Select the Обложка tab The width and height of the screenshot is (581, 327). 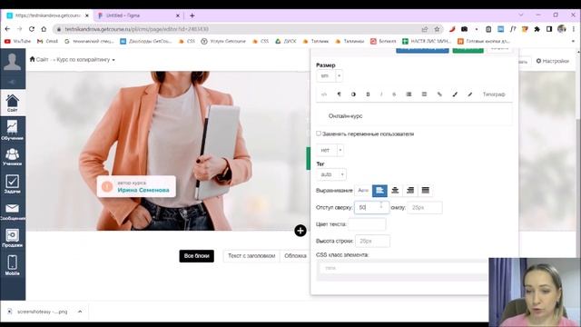pyautogui.click(x=295, y=256)
